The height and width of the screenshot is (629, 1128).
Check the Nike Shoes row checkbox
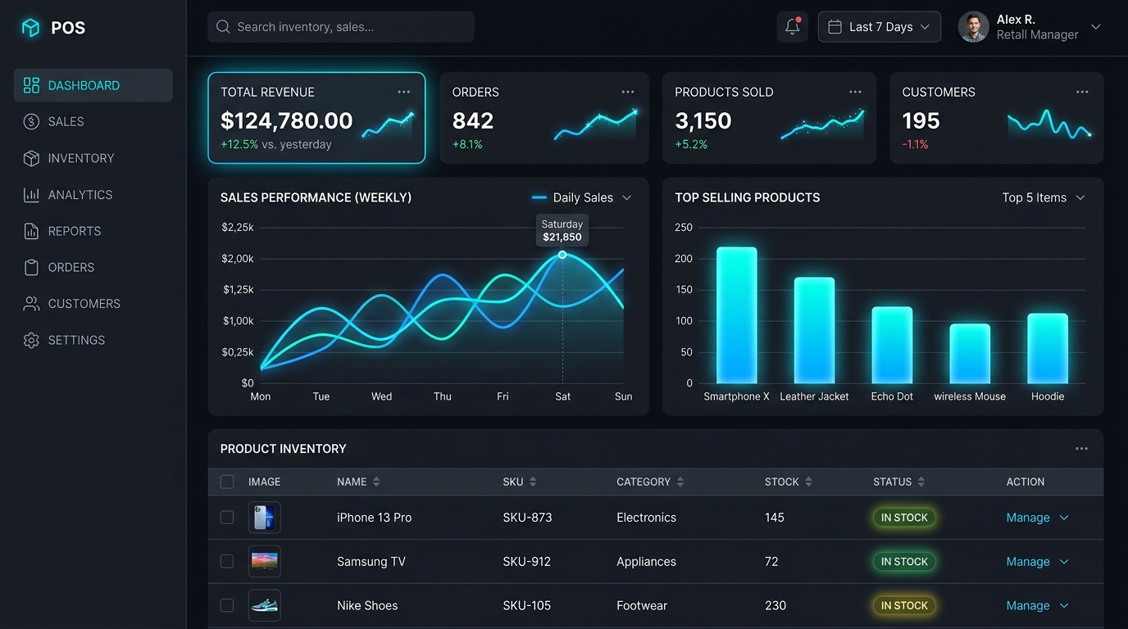[227, 605]
